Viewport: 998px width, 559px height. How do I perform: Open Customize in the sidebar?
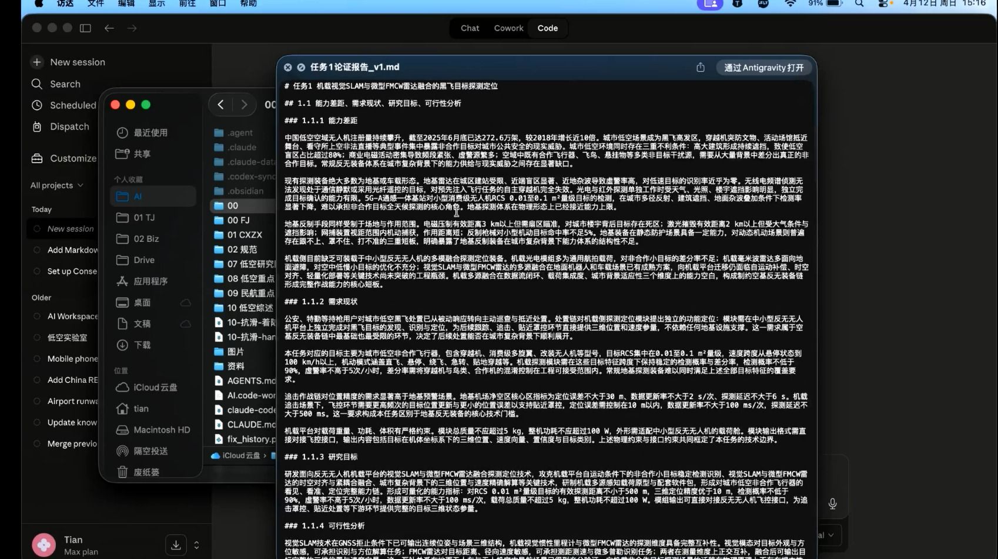pyautogui.click(x=73, y=159)
